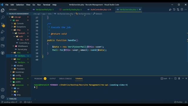This screenshot has width=188, height=106.
Task: Open Controller.php in the explorer
Action: 19,43
